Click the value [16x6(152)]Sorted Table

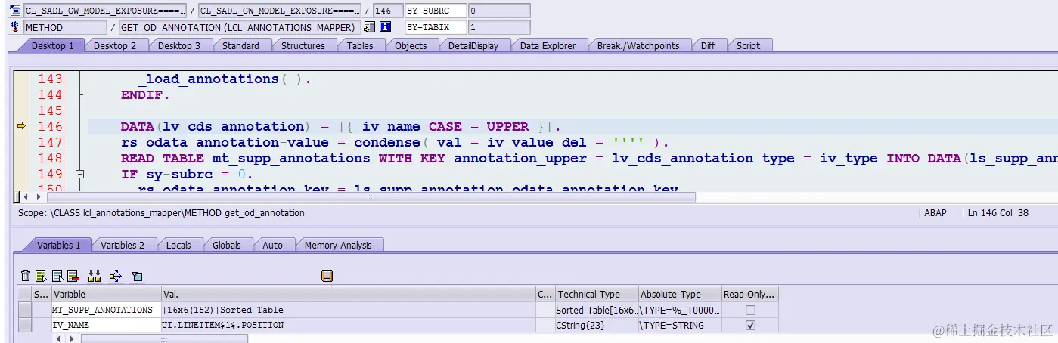[x=223, y=310]
